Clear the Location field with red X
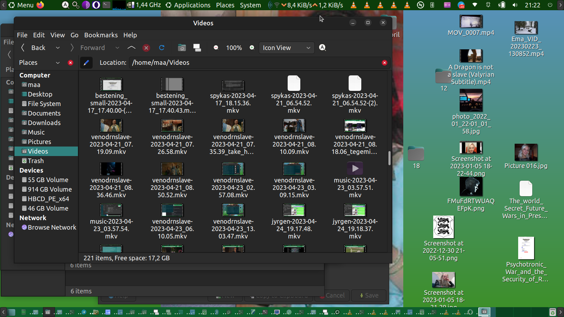 [385, 63]
